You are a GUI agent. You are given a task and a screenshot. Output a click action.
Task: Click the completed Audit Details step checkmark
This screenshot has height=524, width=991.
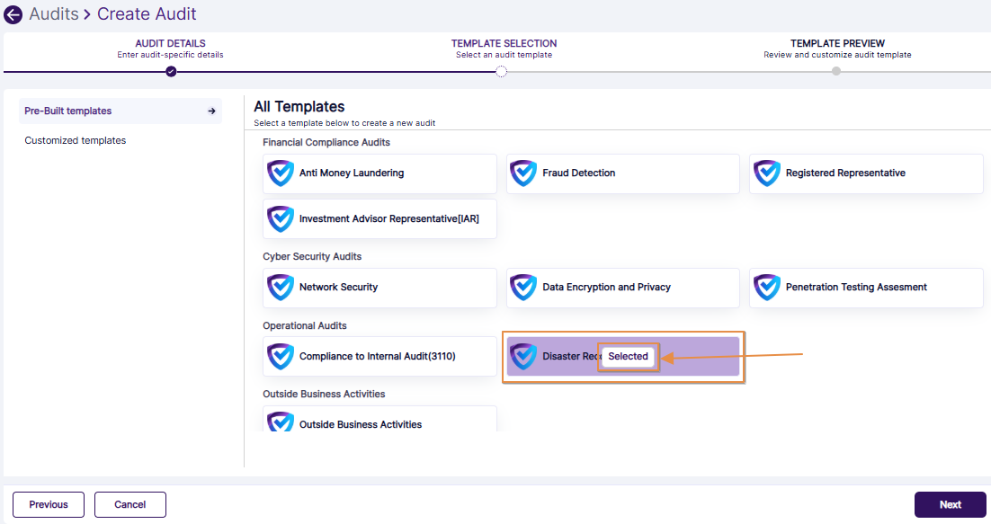coord(171,71)
